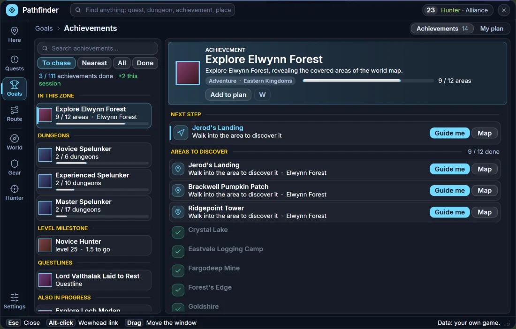Viewport: 516px width, 329px height.
Task: Click the magnifier icon in achievements search
Action: point(45,48)
